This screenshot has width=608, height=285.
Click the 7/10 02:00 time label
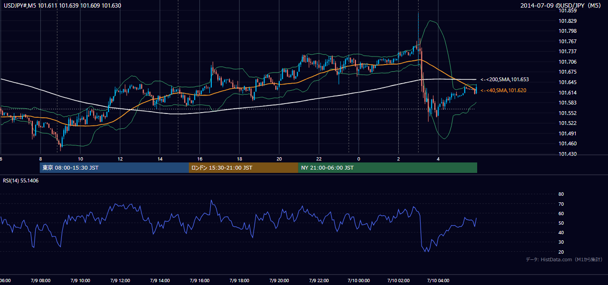(x=398, y=280)
